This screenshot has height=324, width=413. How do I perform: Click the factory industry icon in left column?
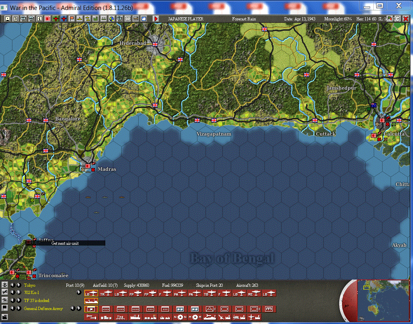point(4,317)
